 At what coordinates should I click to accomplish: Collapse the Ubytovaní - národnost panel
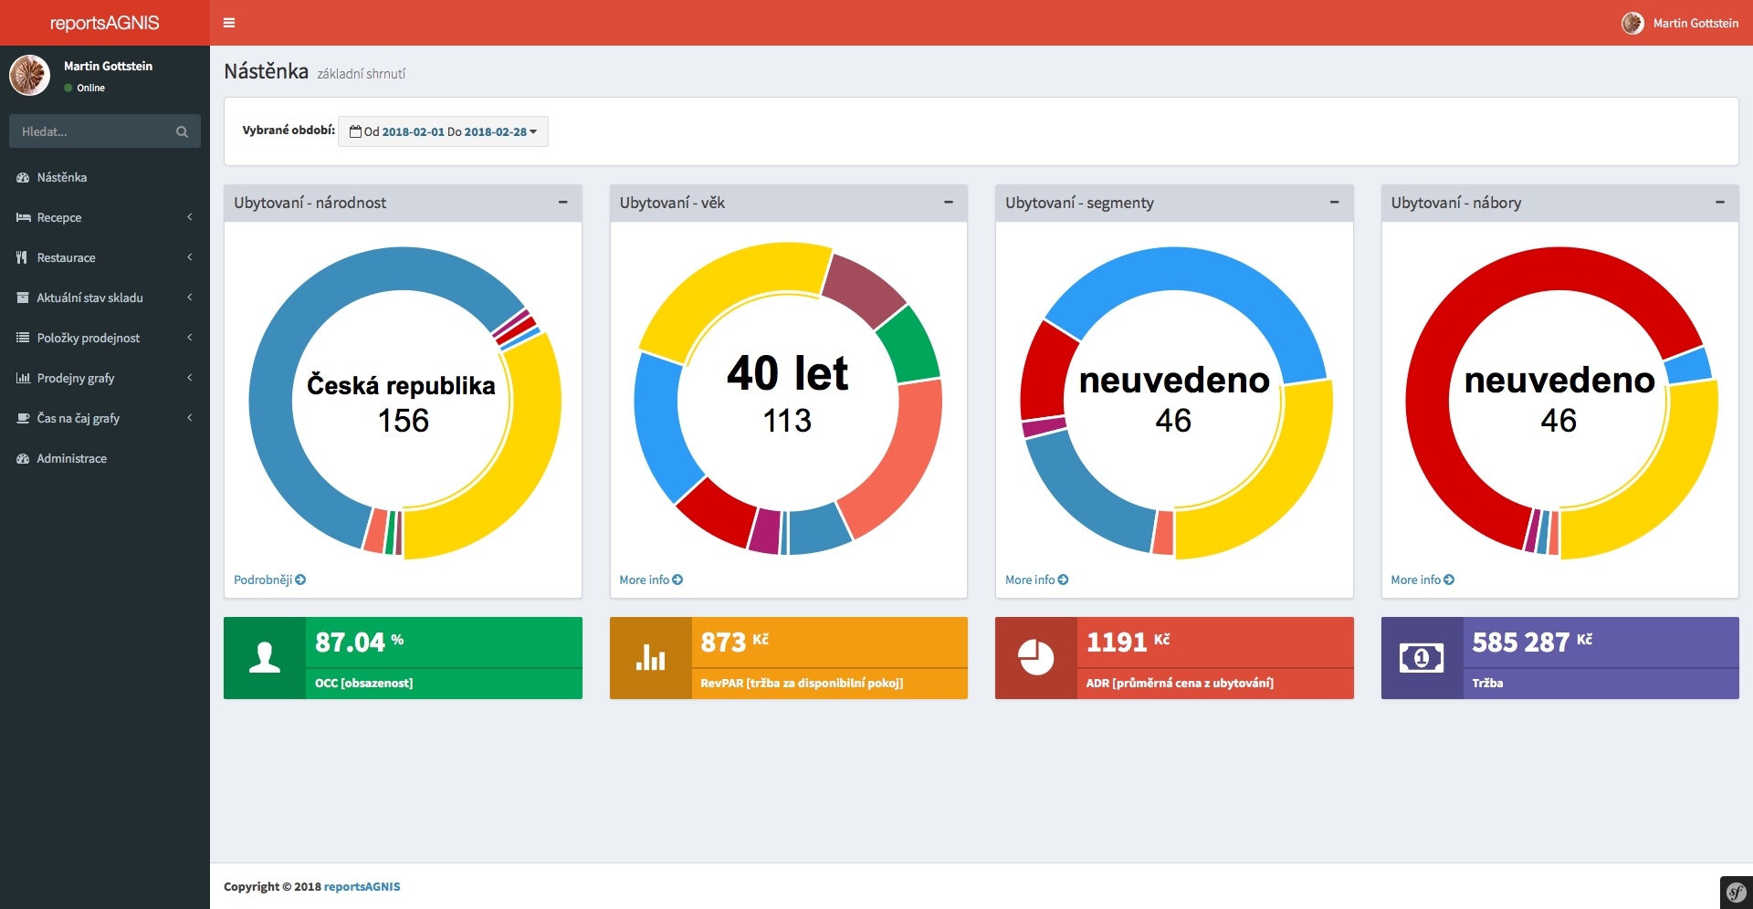pos(562,203)
